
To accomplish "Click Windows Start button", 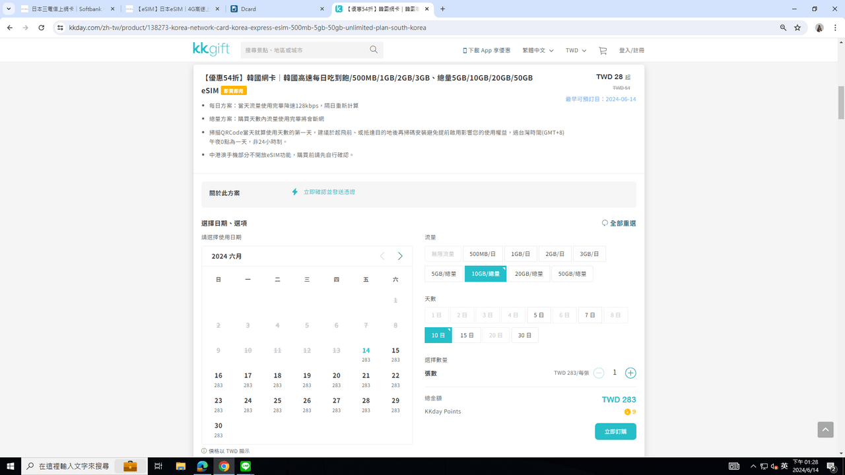I will [11, 466].
